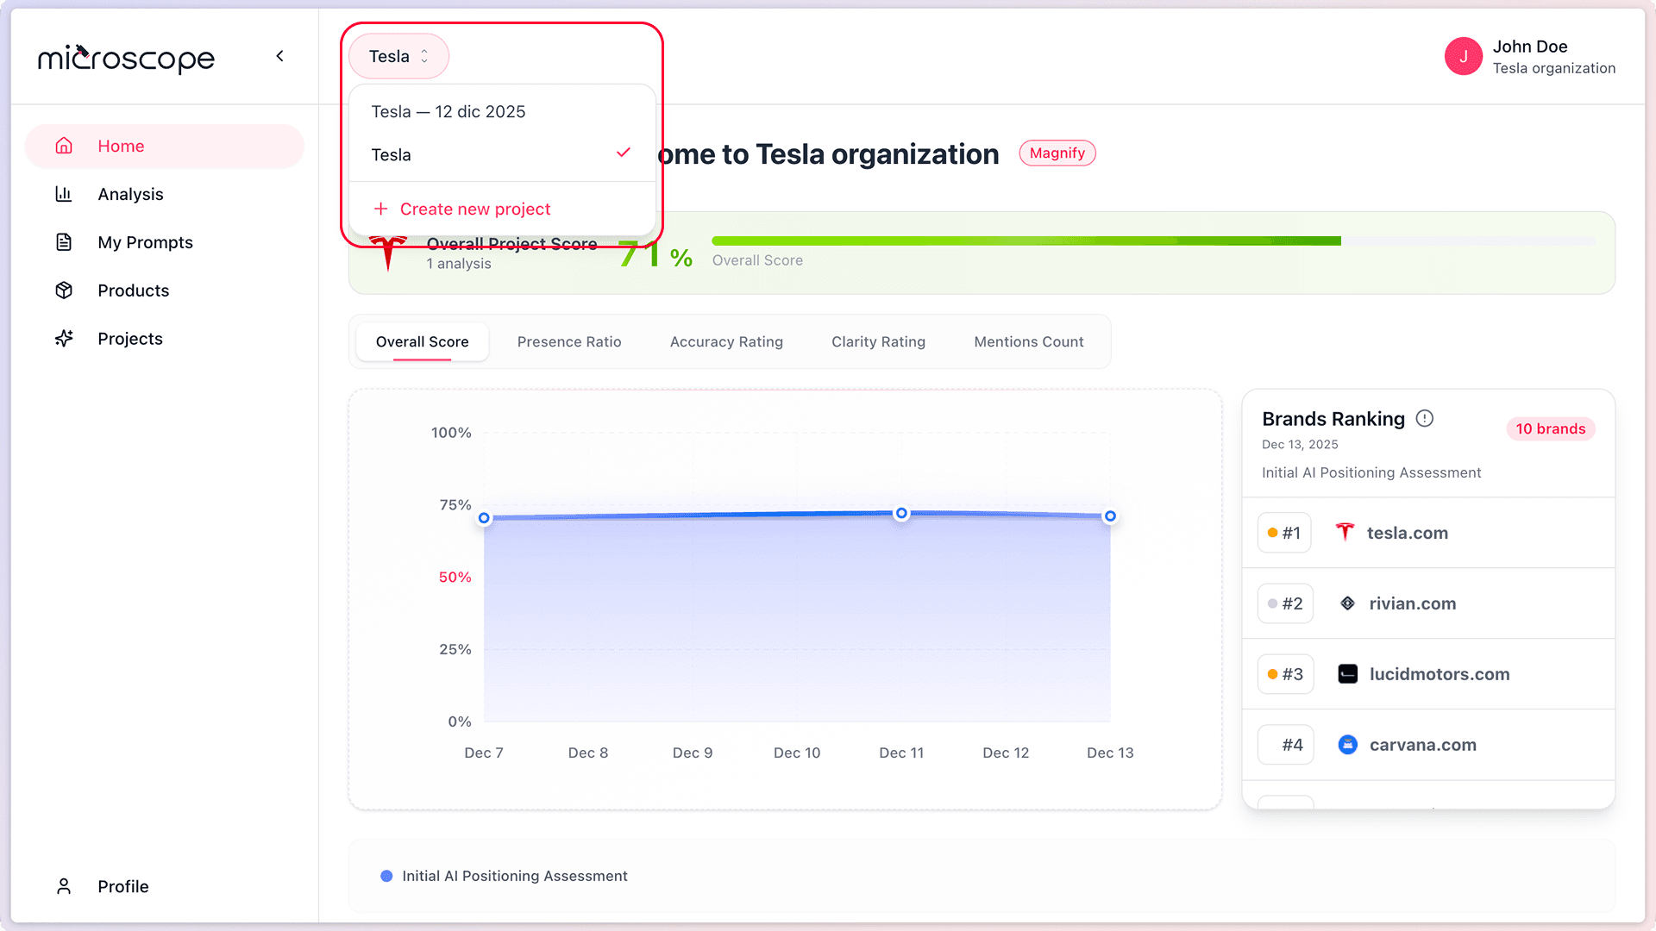Switch to the Presence Ratio tab
The width and height of the screenshot is (1656, 931).
[569, 341]
